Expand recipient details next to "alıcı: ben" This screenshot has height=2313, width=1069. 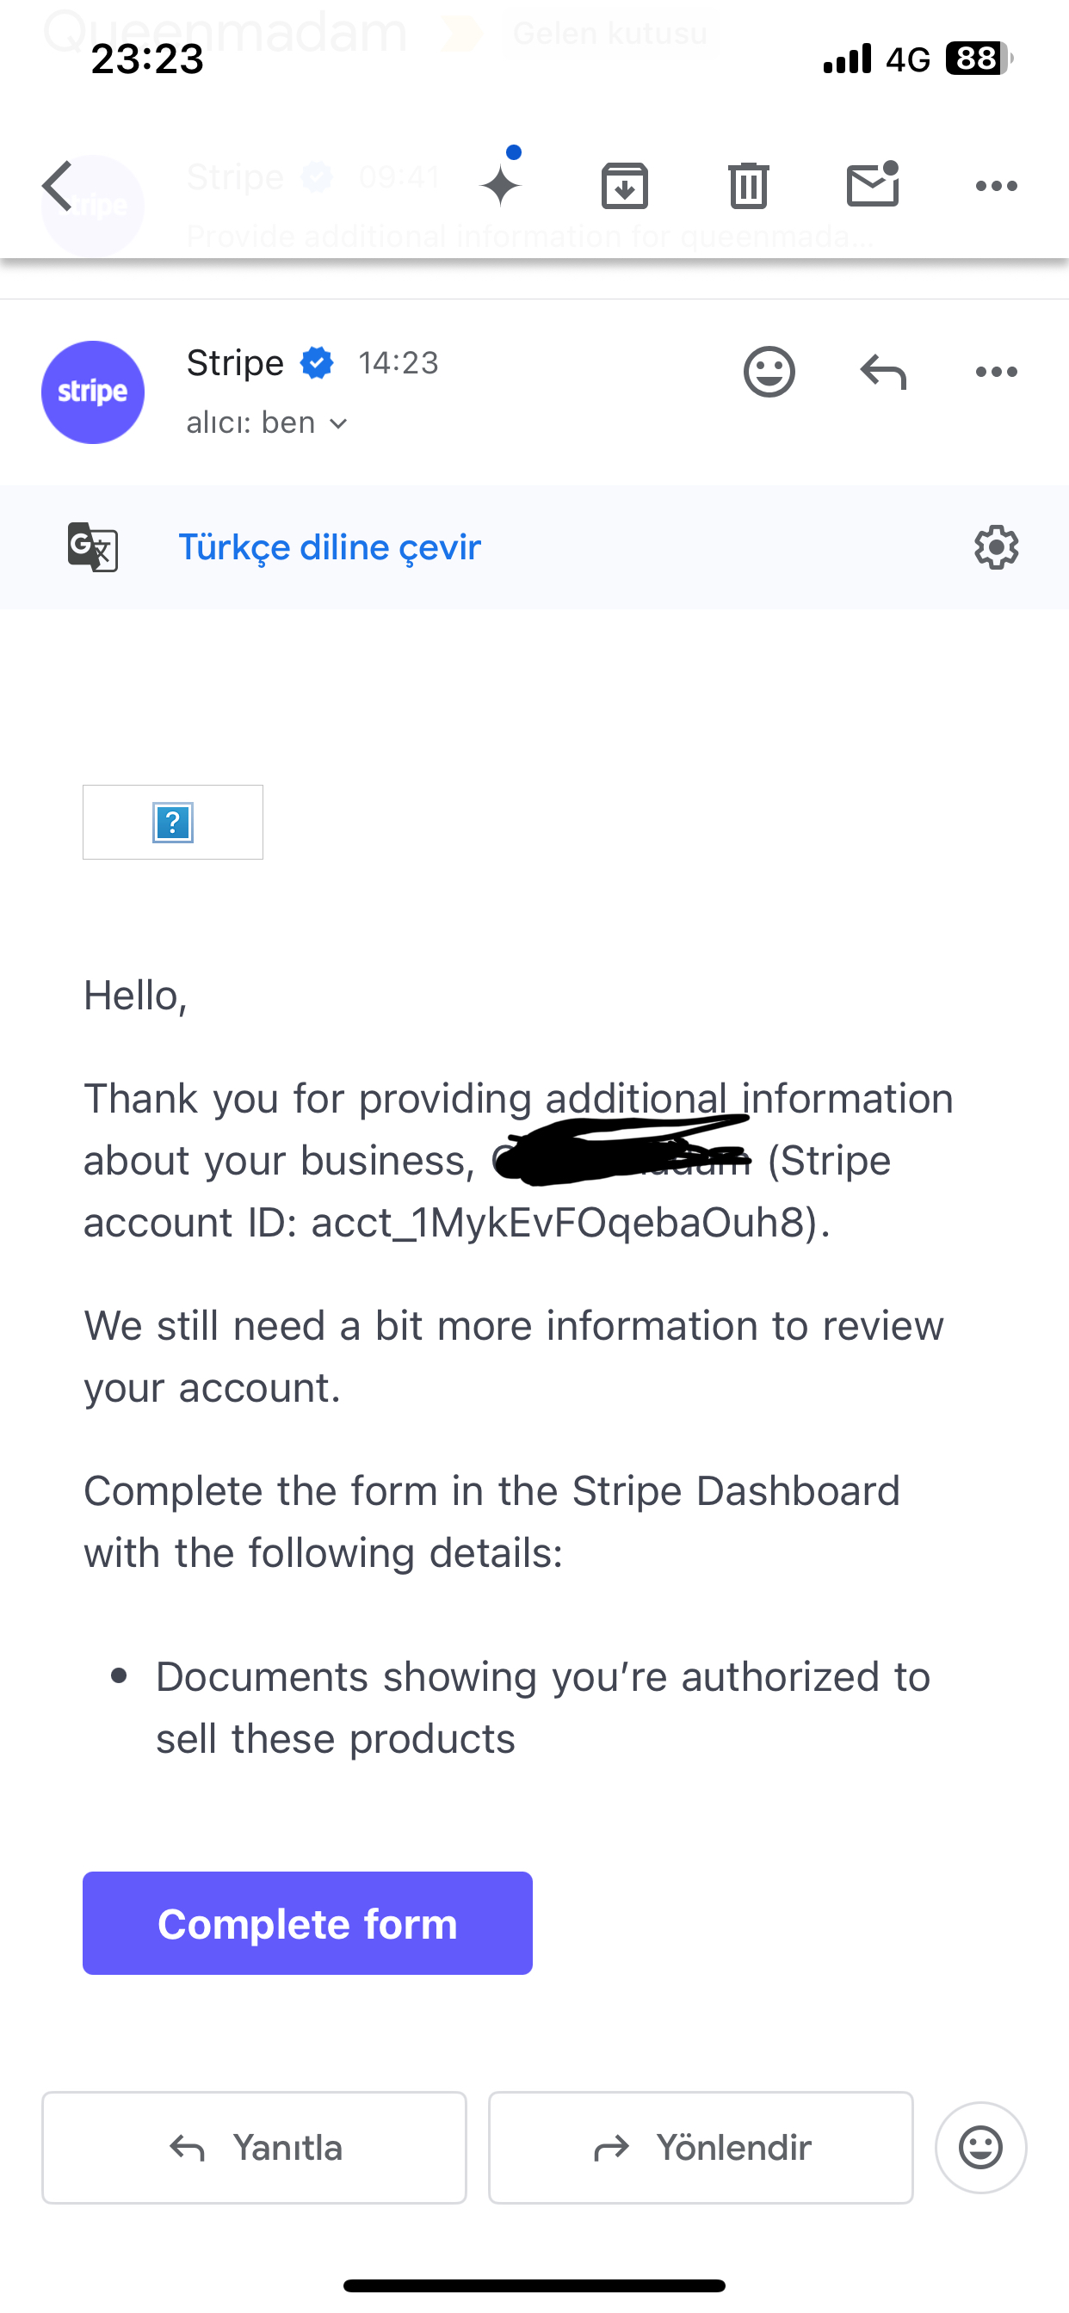[337, 423]
